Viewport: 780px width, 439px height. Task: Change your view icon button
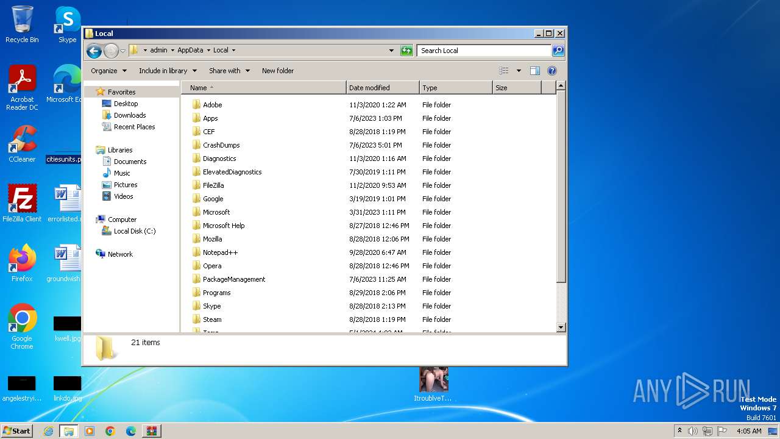(504, 71)
